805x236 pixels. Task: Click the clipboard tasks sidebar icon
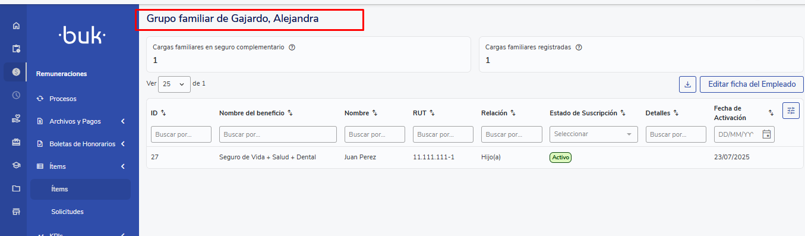(16, 49)
